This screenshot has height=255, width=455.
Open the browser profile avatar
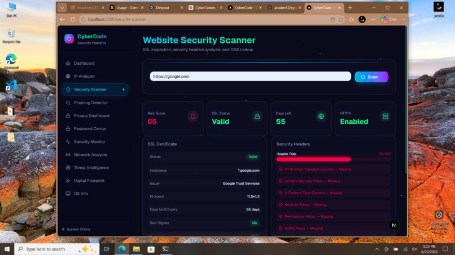tap(362, 19)
